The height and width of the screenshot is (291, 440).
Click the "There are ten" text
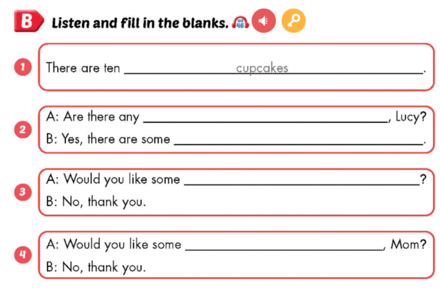[83, 68]
